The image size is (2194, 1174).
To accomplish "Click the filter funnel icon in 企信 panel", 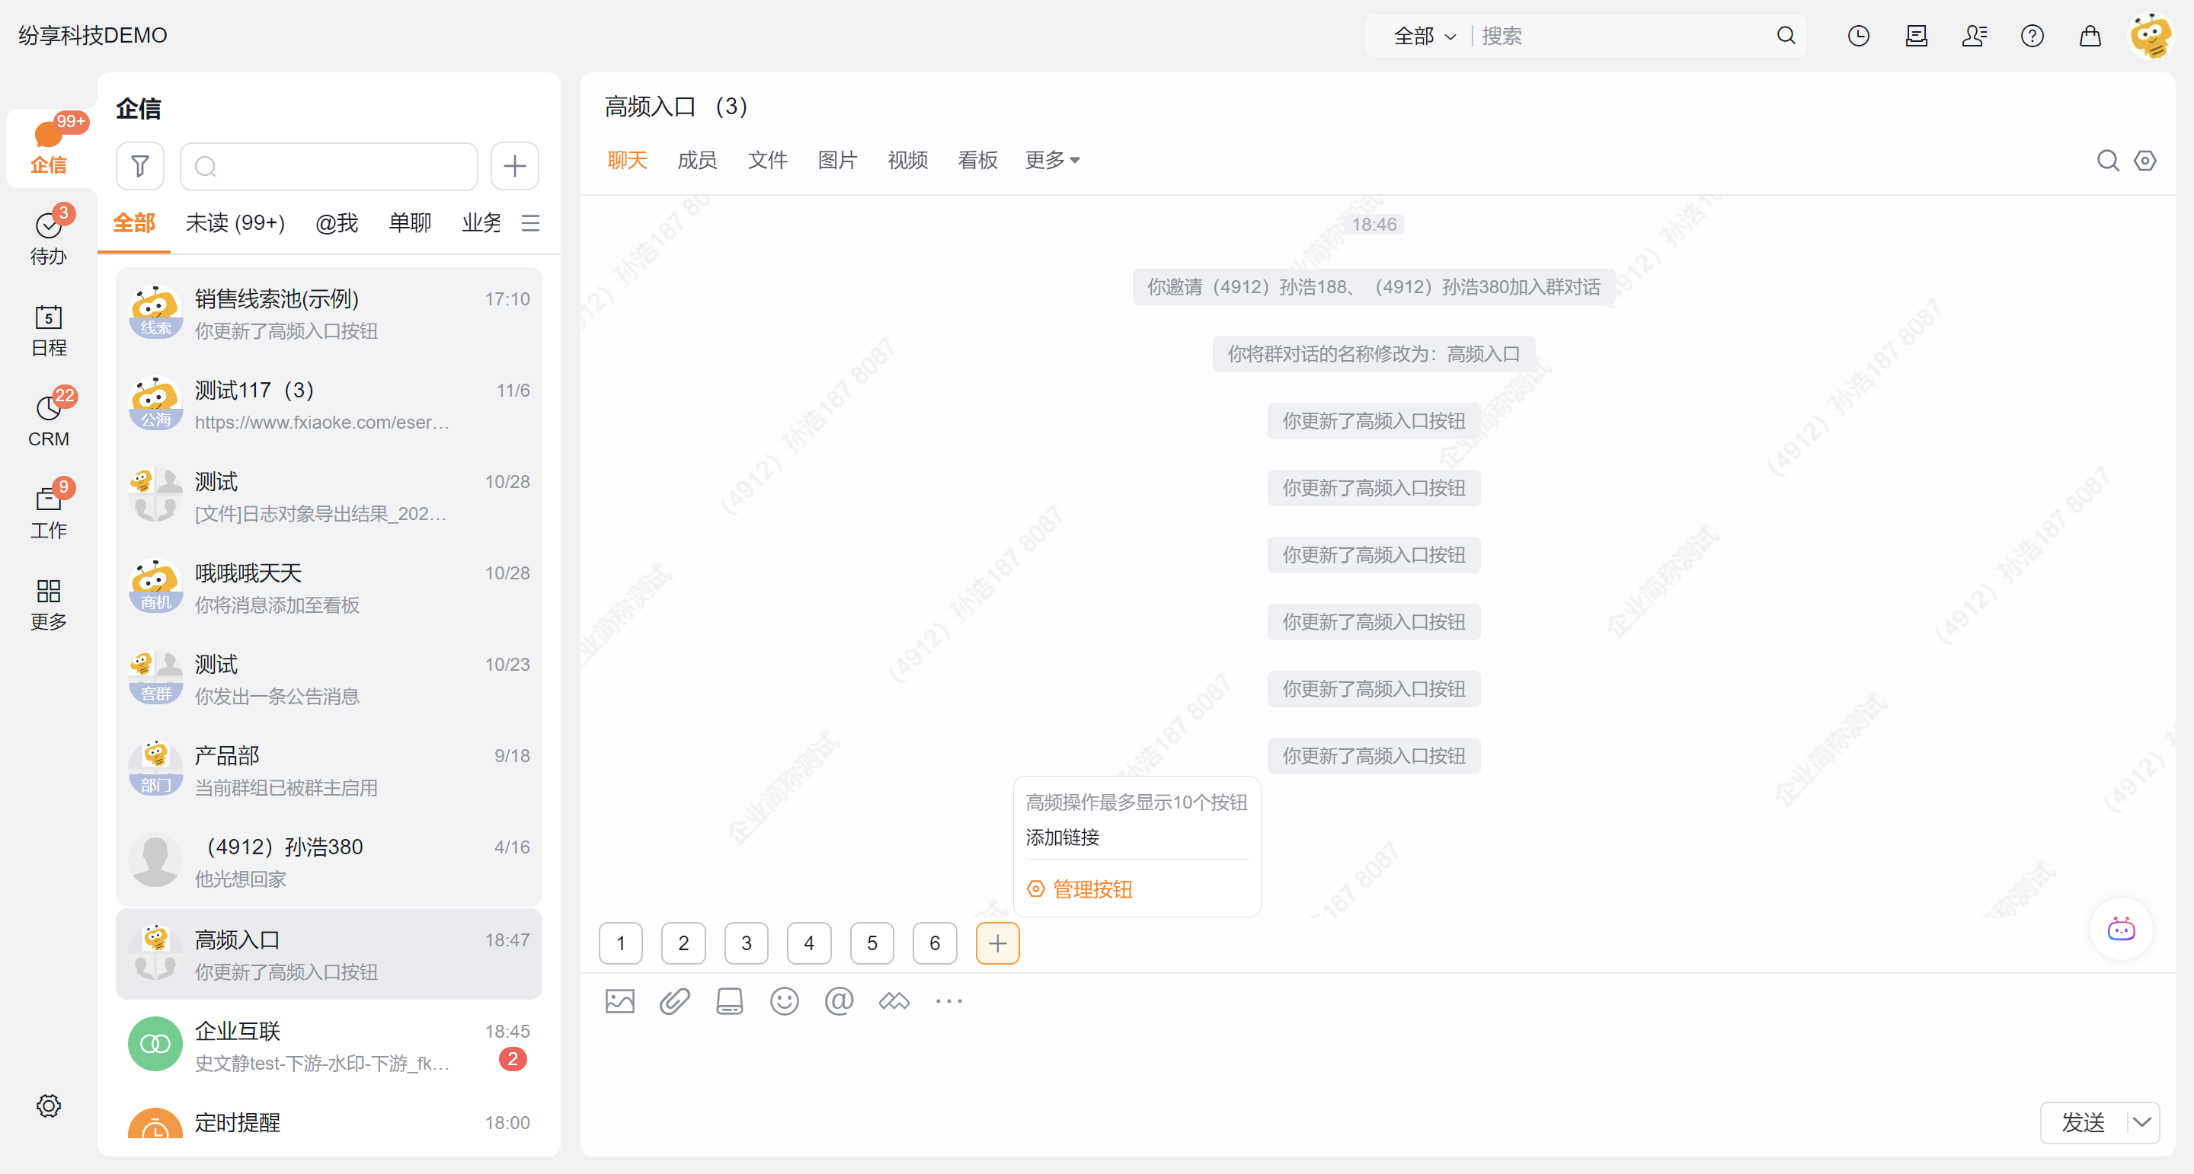I will coord(139,166).
